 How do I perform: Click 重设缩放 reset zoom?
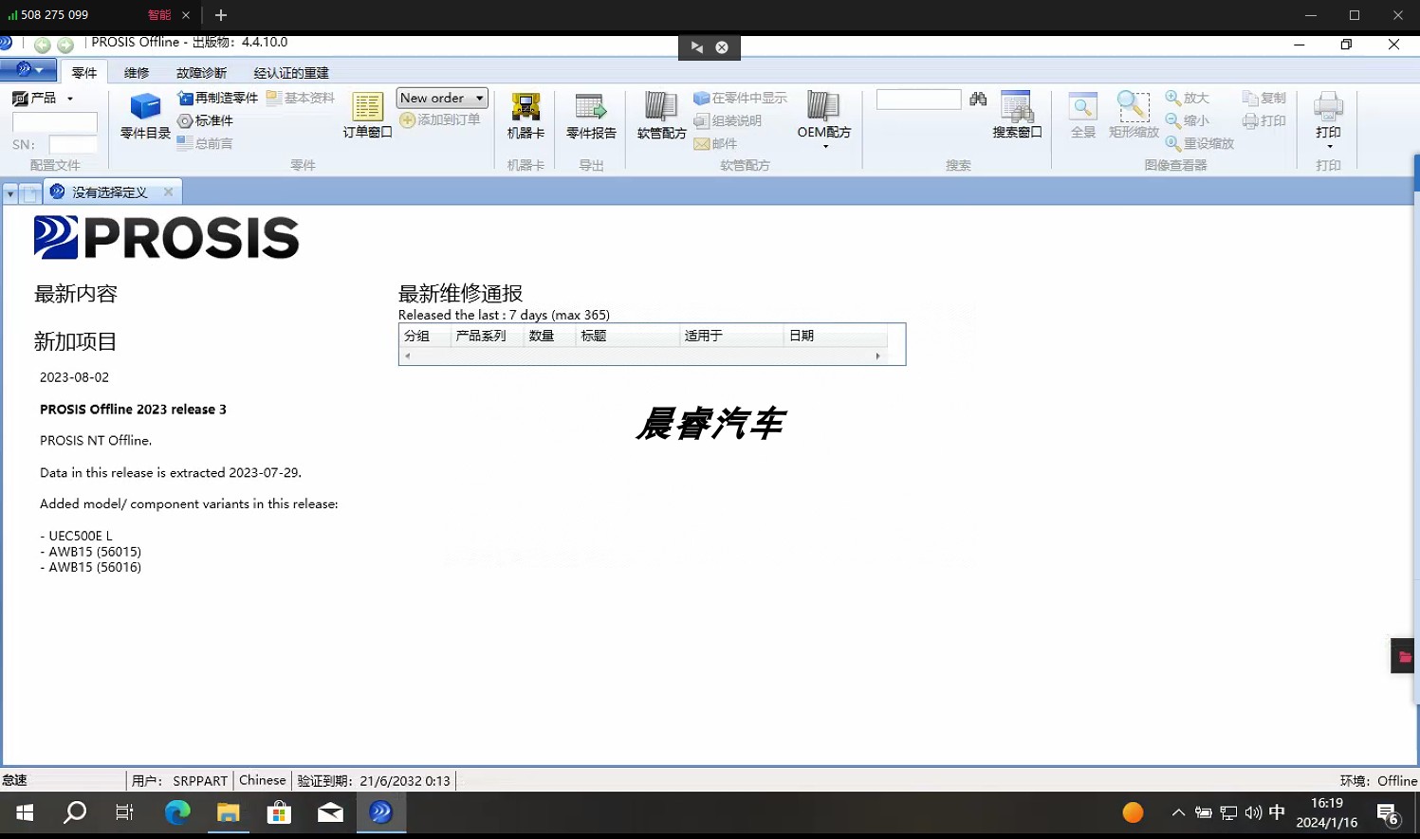[x=1200, y=143]
